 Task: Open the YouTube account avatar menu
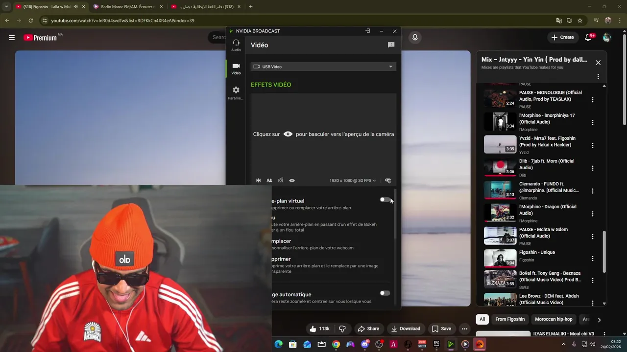607,37
